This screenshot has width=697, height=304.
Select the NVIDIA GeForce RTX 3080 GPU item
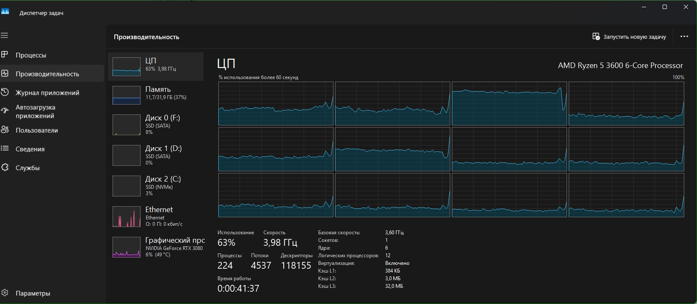pos(155,247)
